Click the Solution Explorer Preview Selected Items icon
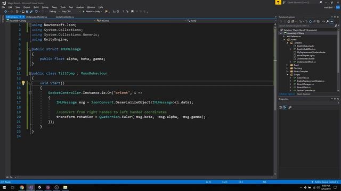The width and height of the screenshot is (341, 191). point(331,21)
